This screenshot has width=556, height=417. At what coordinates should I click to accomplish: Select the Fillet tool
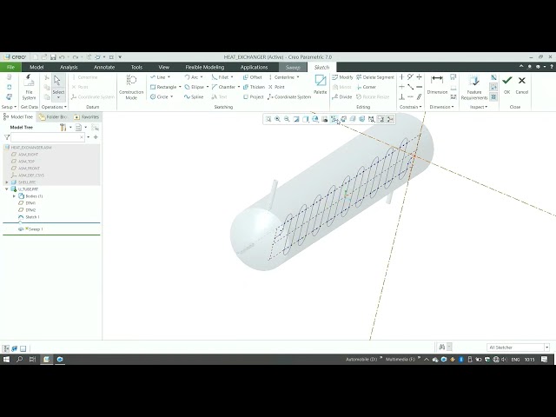tap(220, 77)
